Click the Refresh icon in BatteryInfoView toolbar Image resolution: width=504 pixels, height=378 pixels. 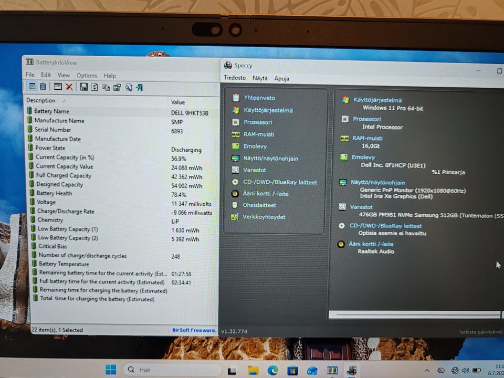[x=95, y=87]
